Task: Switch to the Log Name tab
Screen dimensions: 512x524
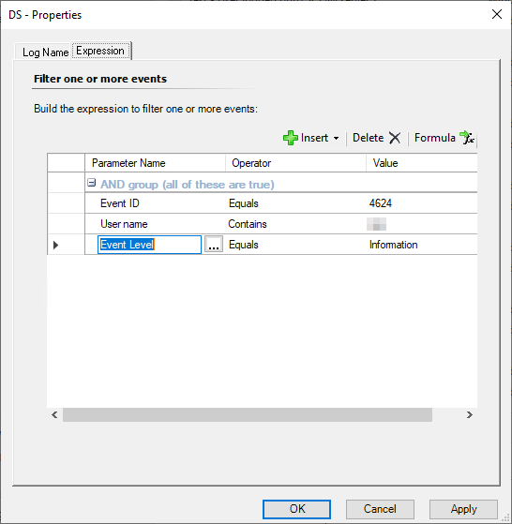Action: tap(45, 52)
